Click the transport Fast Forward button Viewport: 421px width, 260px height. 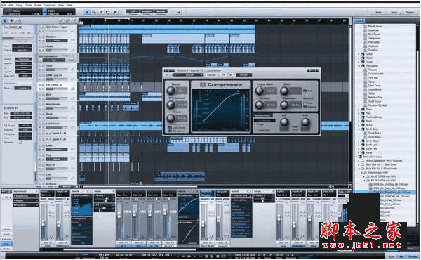pos(189,256)
